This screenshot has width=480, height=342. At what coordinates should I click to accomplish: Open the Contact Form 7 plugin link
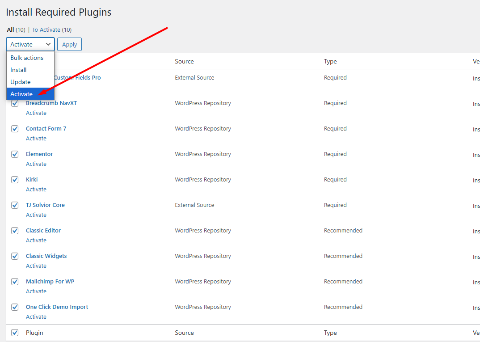(x=46, y=129)
